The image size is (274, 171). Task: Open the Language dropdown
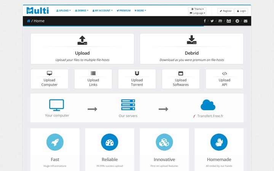point(197,13)
